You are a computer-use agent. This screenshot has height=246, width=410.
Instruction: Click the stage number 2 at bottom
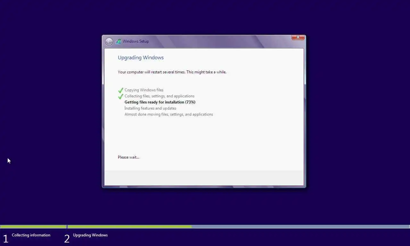[67, 239]
